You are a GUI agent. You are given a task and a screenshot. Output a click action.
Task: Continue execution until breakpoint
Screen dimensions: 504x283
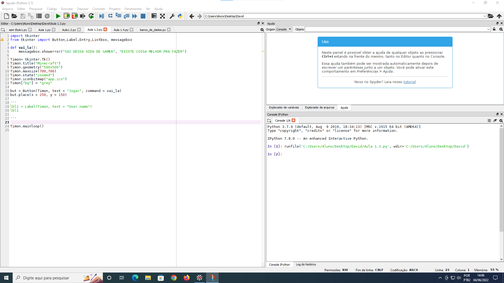tap(135, 16)
